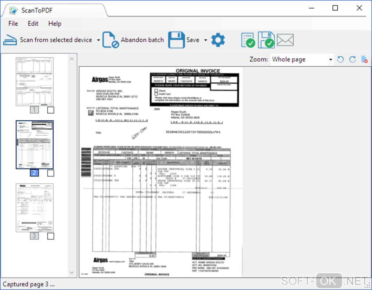This screenshot has width=372, height=290.
Task: Click thumbnail scrollbar up arrow
Action: [x=72, y=59]
